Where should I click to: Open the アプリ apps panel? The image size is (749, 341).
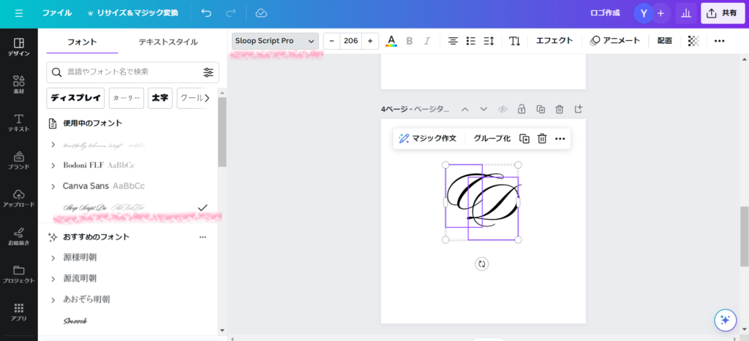coord(18,313)
